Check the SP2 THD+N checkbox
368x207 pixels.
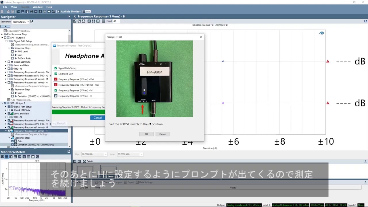(9, 117)
